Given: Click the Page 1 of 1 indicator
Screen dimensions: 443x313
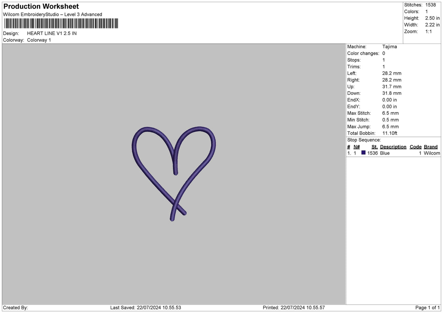Looking at the screenshot, I should click(427, 307).
